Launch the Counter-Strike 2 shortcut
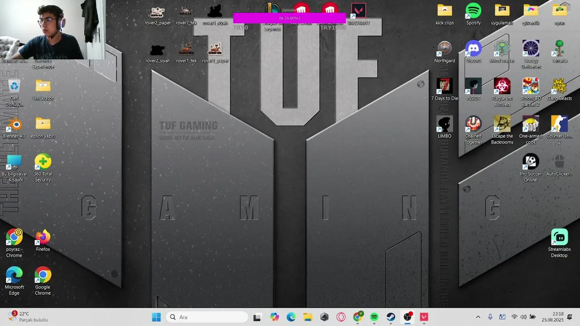This screenshot has width=580, height=326. [x=560, y=130]
